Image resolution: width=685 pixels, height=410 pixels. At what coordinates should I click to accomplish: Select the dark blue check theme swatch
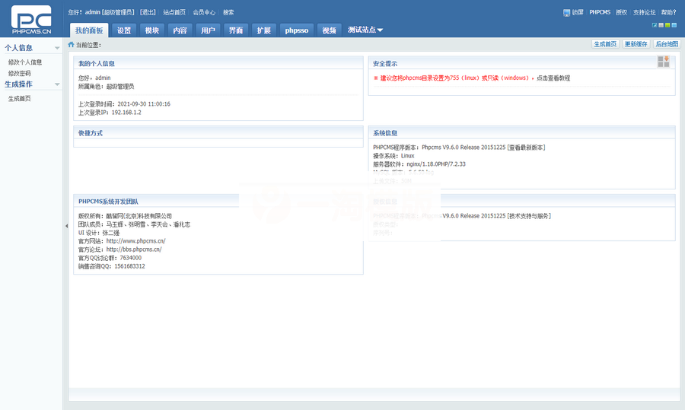click(x=655, y=25)
